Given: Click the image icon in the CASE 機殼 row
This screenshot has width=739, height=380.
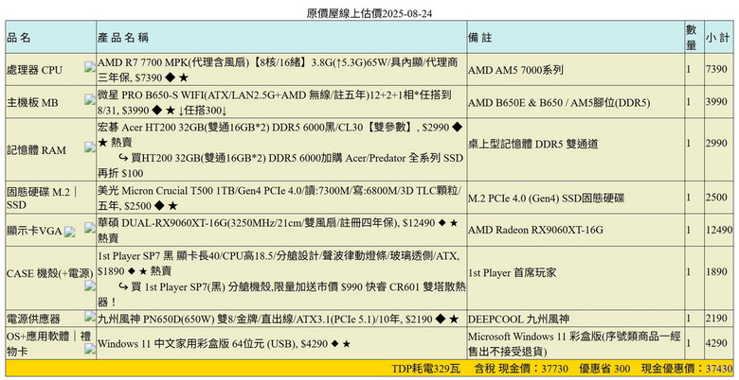Looking at the screenshot, I should pos(90,285).
